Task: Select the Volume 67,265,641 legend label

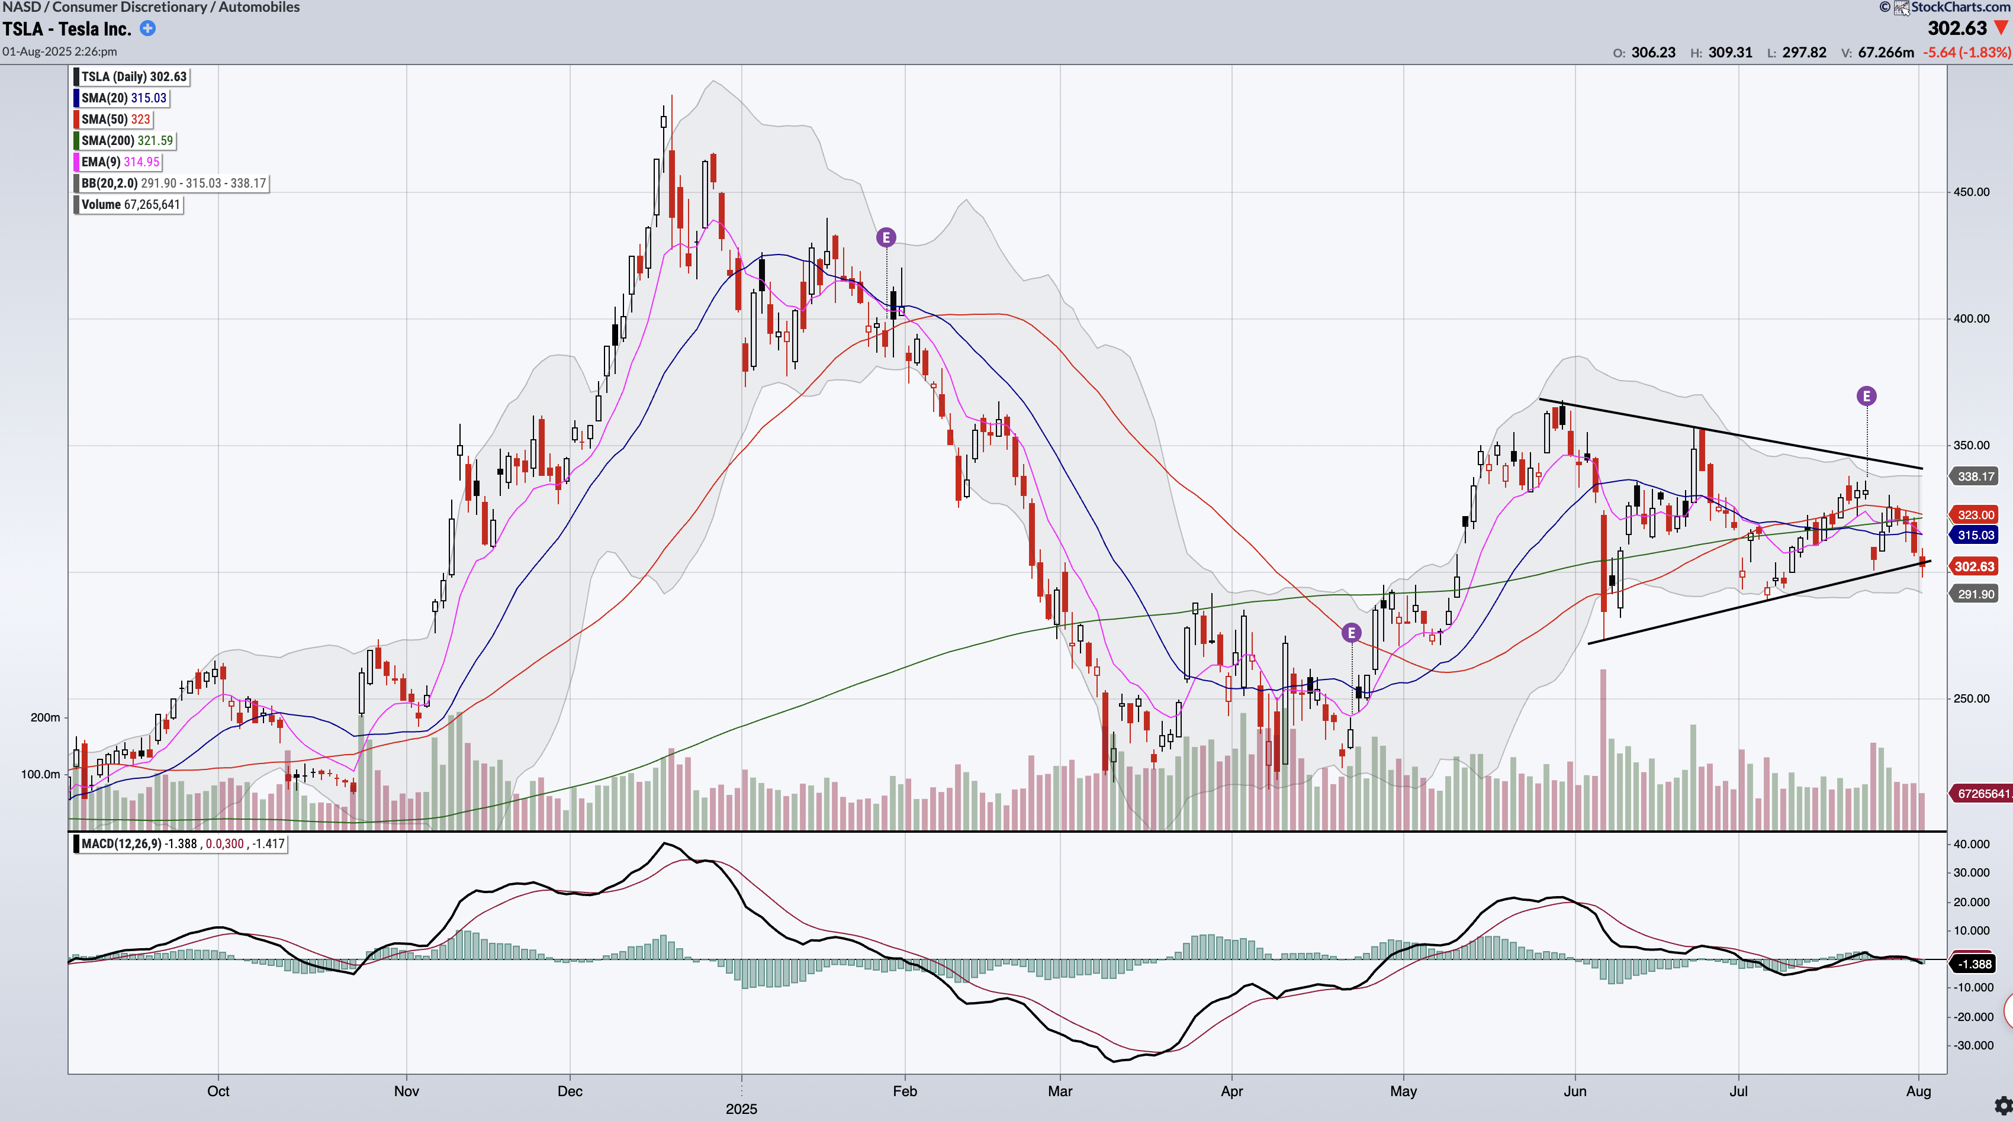Action: pyautogui.click(x=130, y=205)
